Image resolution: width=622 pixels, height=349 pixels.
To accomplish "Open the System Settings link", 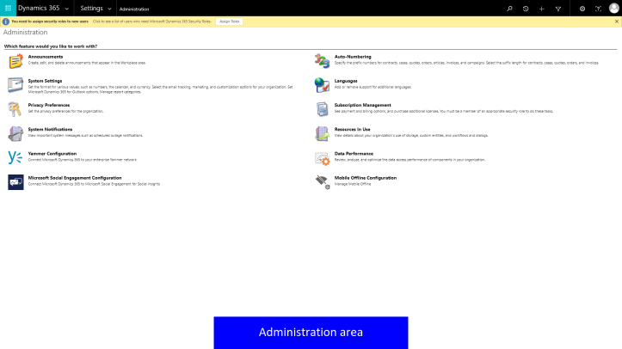I will [x=45, y=81].
